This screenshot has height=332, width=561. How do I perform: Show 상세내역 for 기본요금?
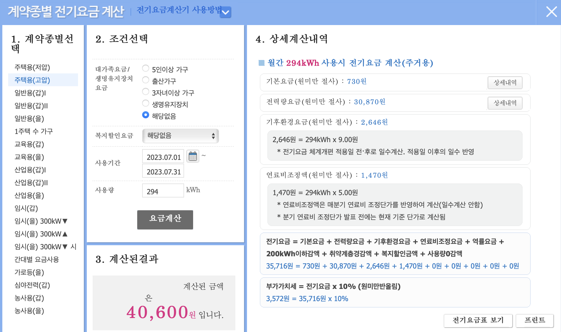tap(505, 83)
